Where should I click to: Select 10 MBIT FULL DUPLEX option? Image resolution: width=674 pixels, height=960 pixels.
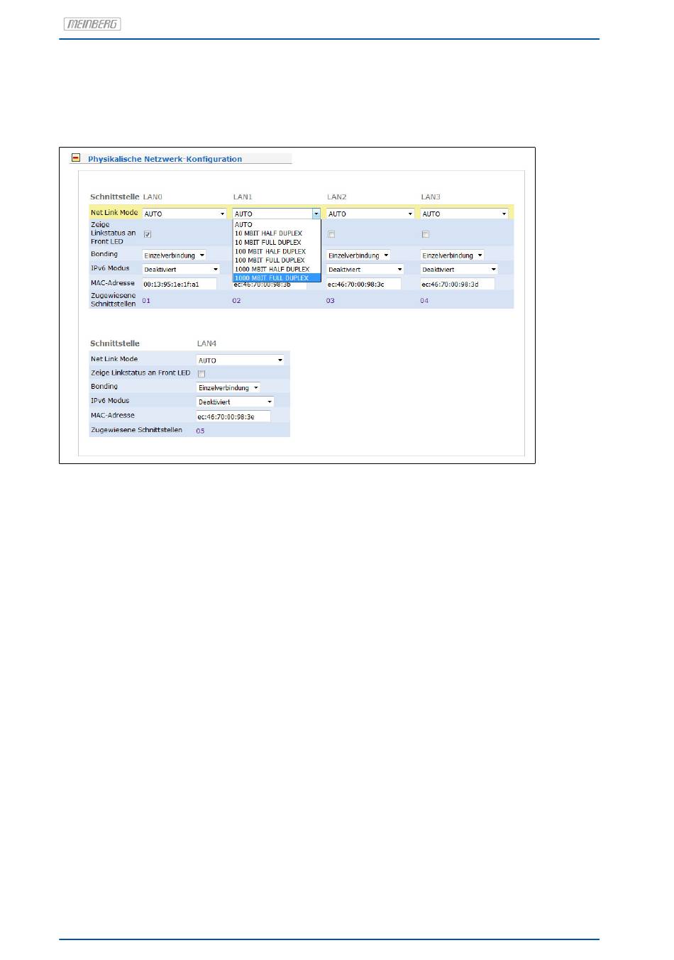[277, 242]
